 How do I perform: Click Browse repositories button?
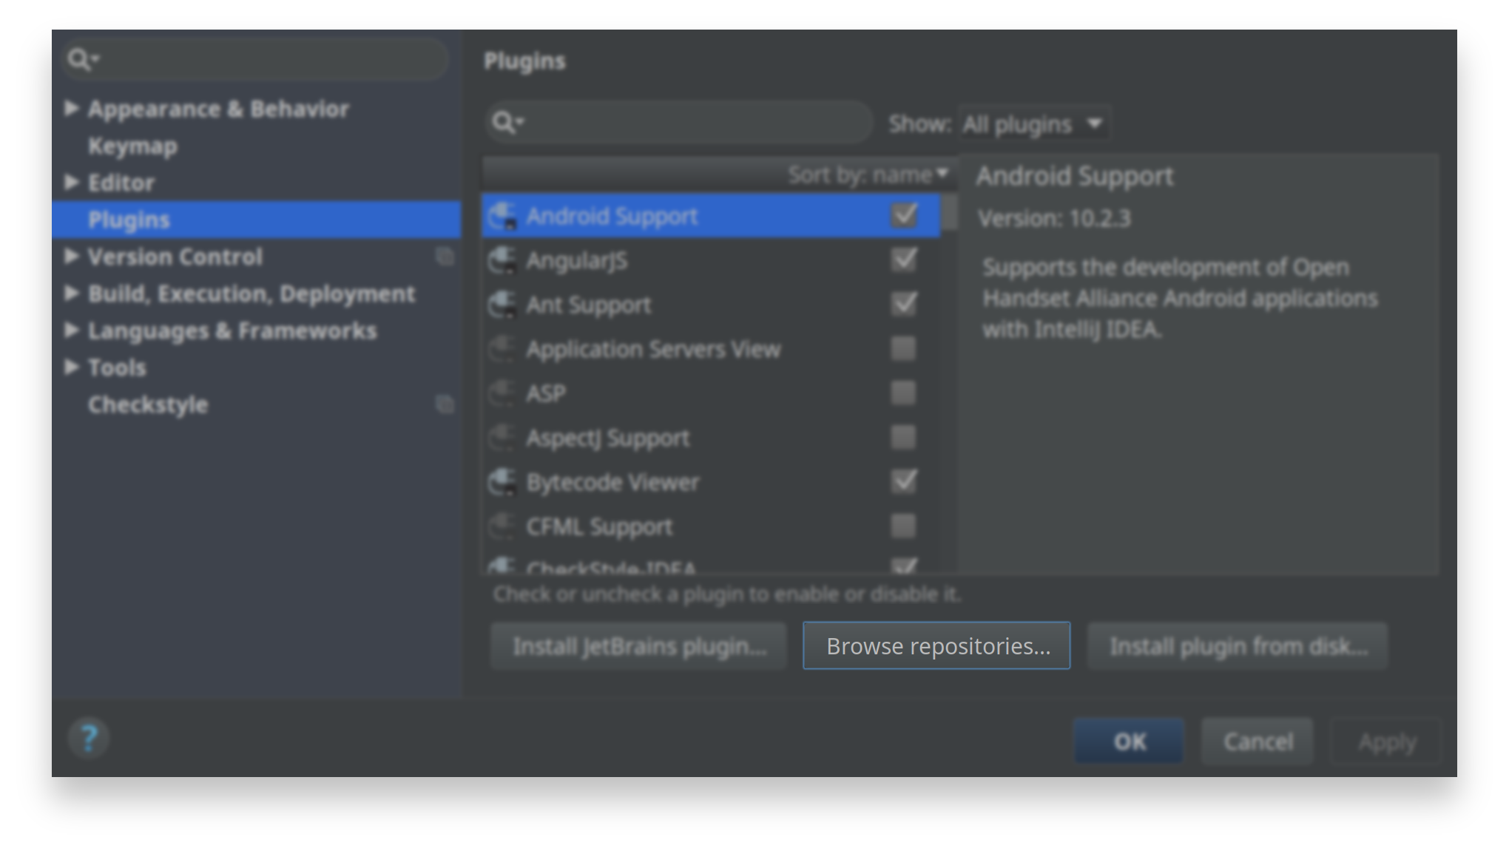[936, 645]
